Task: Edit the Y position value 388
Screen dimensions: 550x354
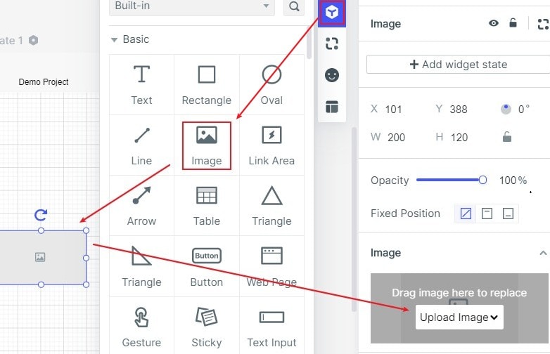Action: coord(459,110)
